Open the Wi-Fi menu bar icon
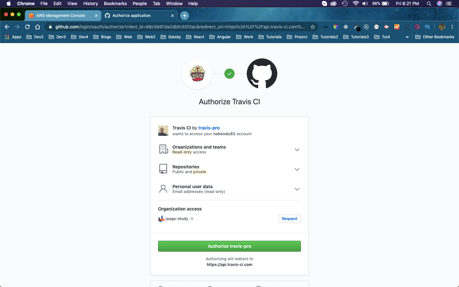Viewport: 459px width, 287px height. click(356, 4)
